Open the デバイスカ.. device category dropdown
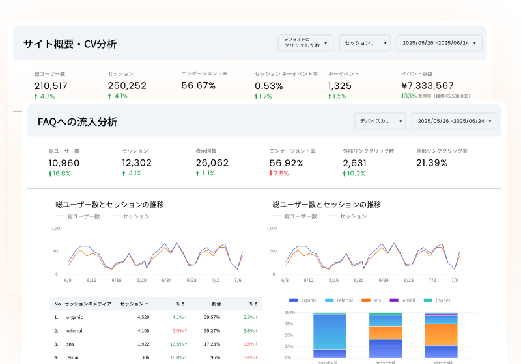Screen dimensions: 521x364 coord(380,121)
